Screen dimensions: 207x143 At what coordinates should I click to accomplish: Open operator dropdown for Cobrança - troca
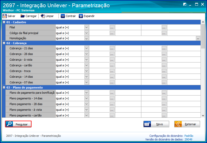click(x=87, y=71)
